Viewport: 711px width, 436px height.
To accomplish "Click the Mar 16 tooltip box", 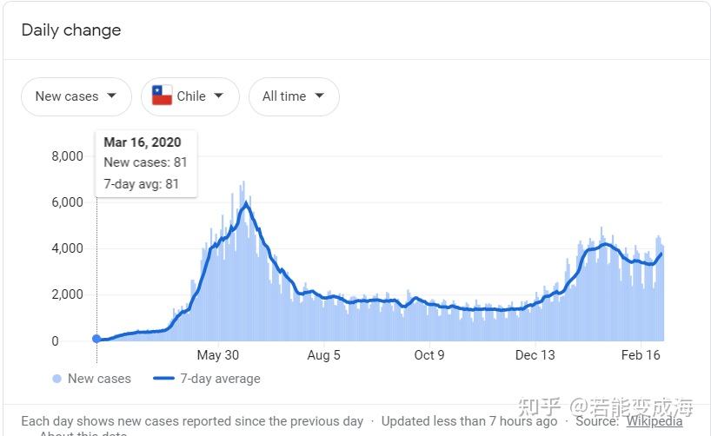I will pos(146,163).
